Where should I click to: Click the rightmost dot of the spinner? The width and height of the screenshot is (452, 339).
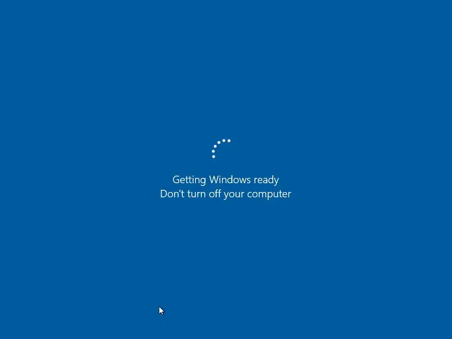(229, 141)
